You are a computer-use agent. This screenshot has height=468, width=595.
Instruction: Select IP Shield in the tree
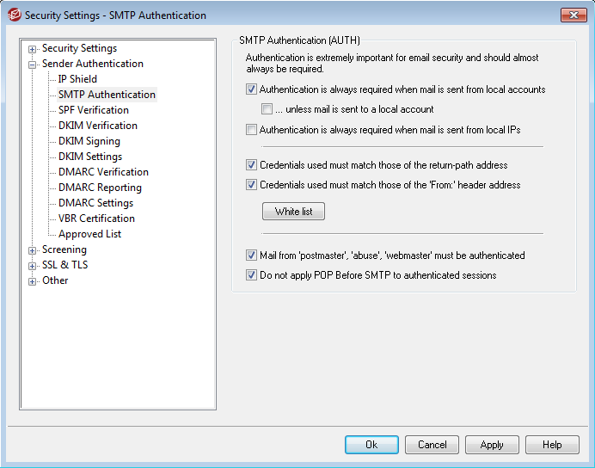[77, 79]
